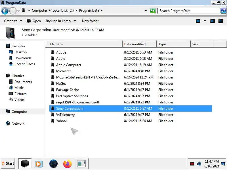Toggle the preview pane icon
The image size is (227, 170).
pos(212,21)
